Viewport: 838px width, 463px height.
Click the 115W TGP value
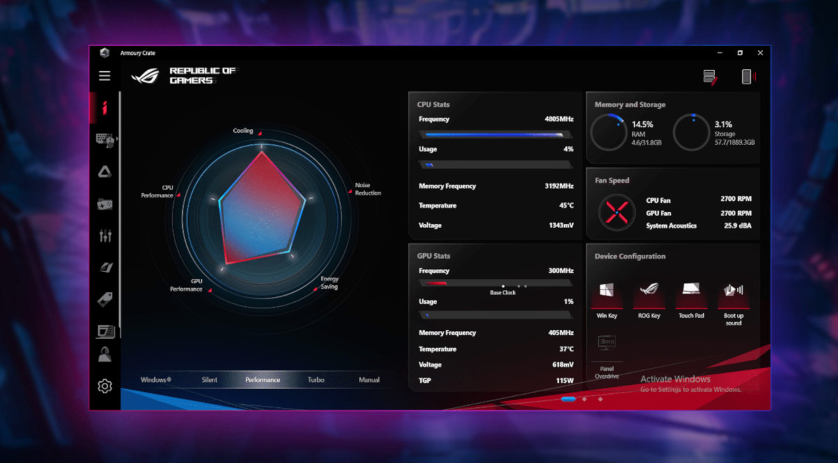click(x=565, y=381)
